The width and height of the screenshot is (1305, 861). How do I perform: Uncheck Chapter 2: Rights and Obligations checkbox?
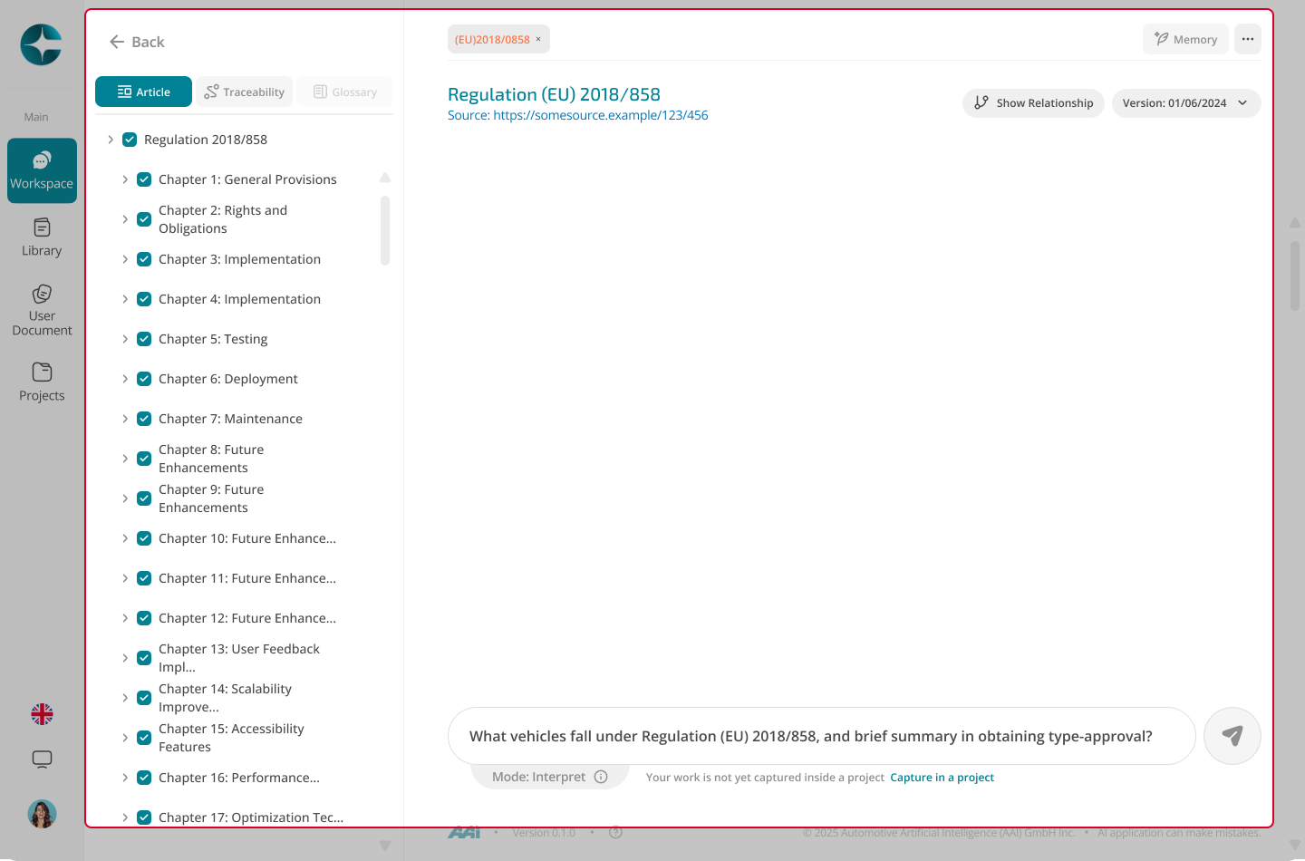144,219
